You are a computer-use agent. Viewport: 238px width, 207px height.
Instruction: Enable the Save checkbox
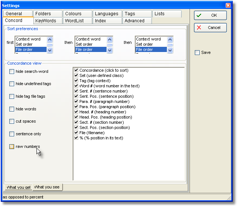pyautogui.click(x=197, y=53)
